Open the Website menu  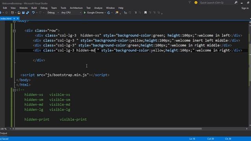[24, 8]
